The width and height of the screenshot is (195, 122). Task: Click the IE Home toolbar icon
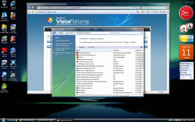138,12
